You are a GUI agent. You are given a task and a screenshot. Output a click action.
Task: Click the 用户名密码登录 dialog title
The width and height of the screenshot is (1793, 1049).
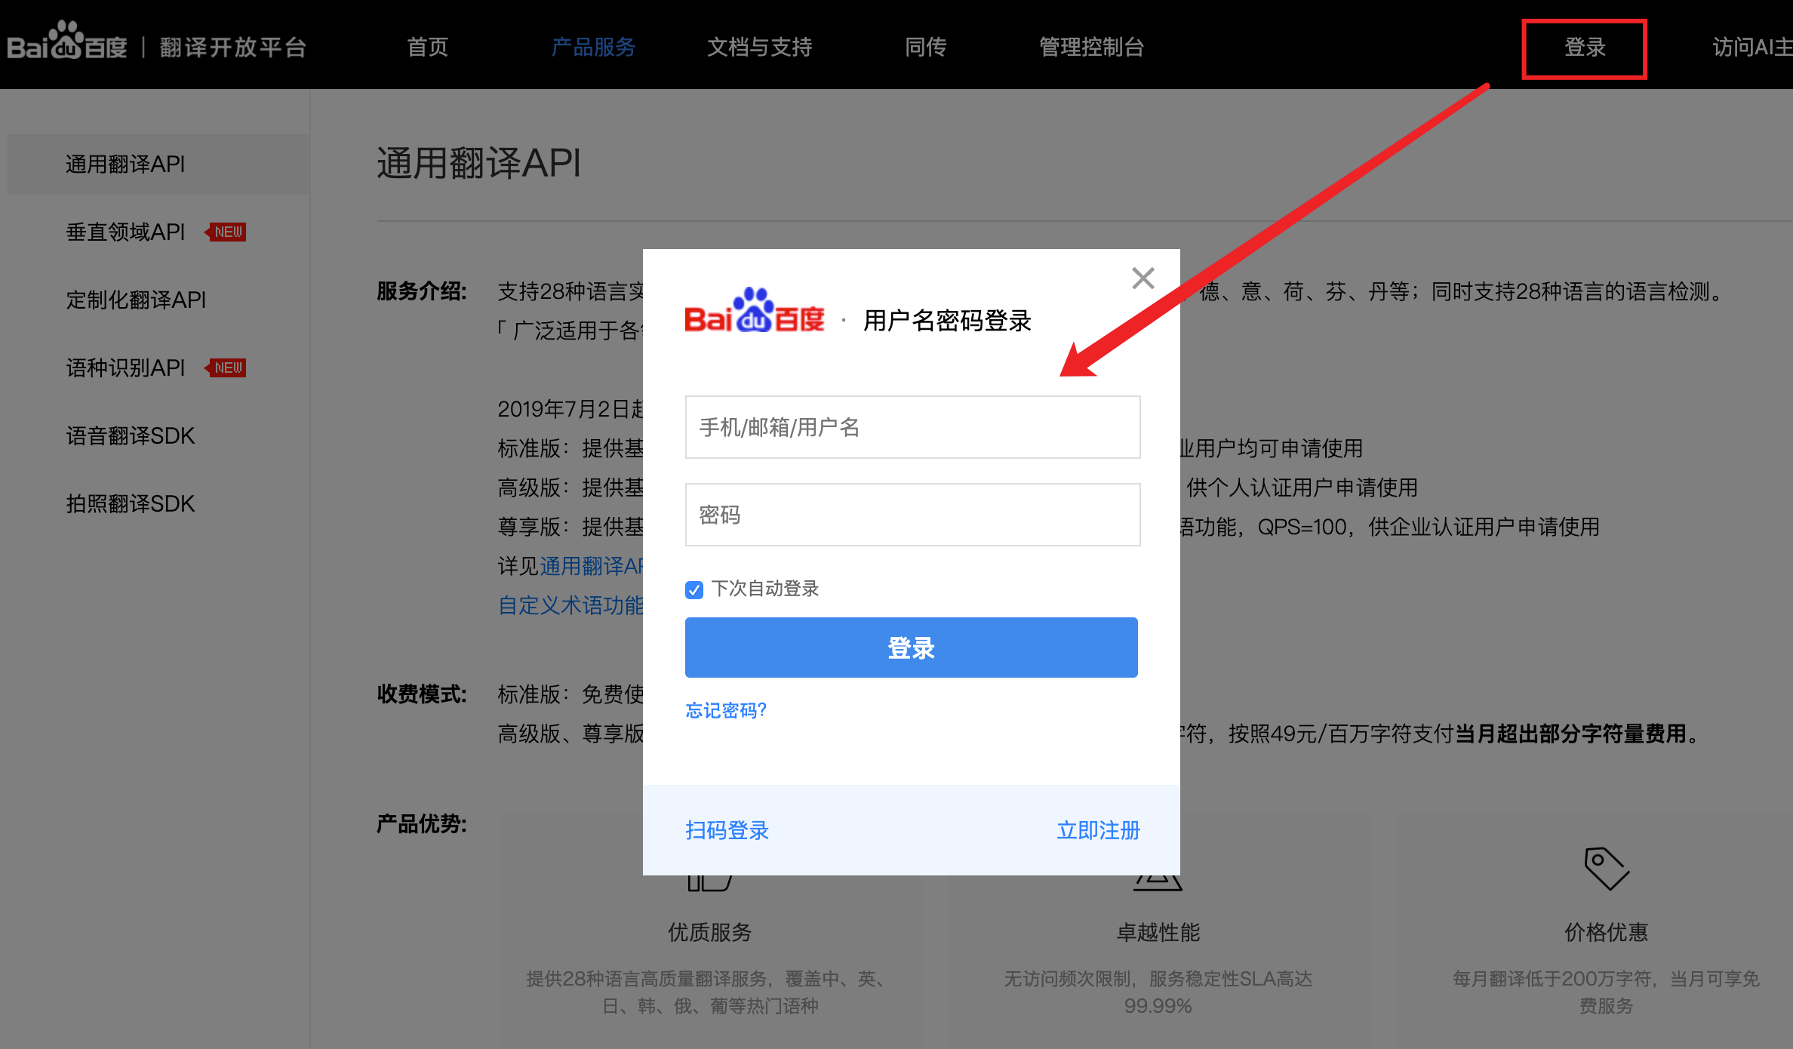(947, 321)
